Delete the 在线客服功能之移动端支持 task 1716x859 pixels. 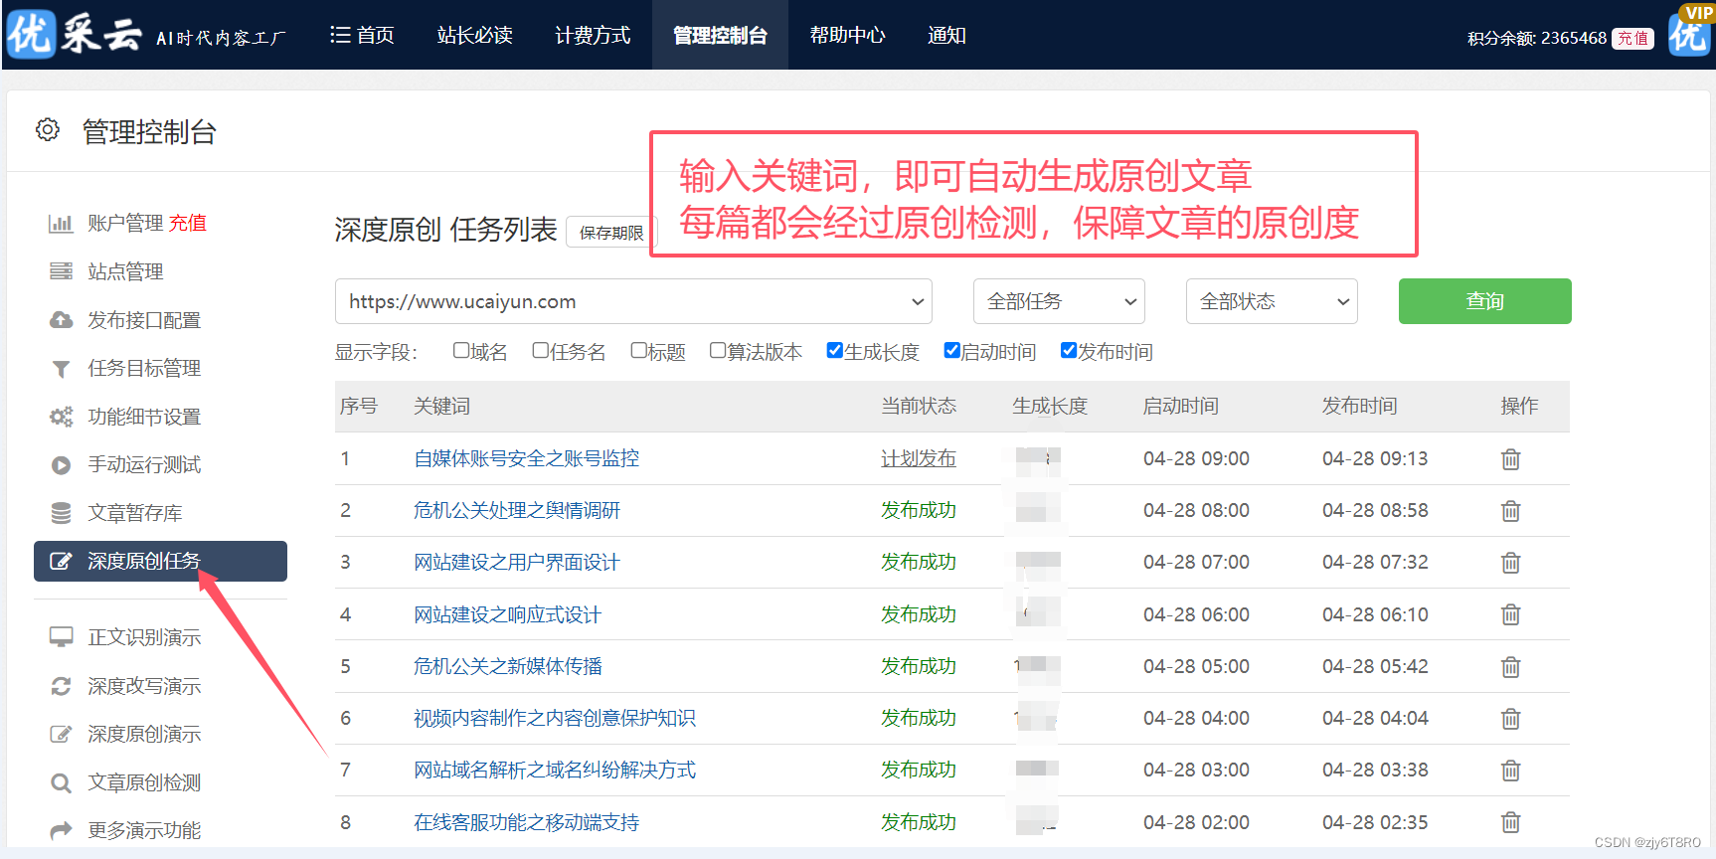tap(1510, 822)
